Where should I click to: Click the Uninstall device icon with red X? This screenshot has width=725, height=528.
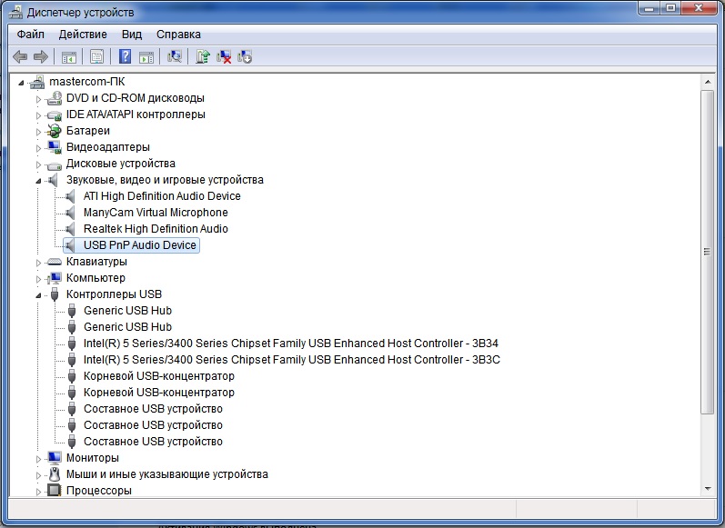224,56
